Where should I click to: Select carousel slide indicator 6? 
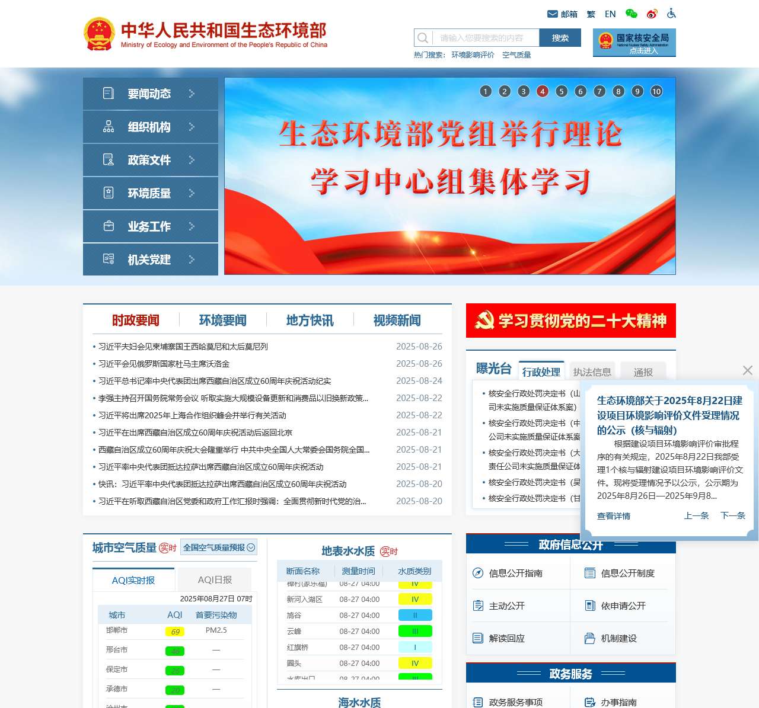[x=581, y=91]
